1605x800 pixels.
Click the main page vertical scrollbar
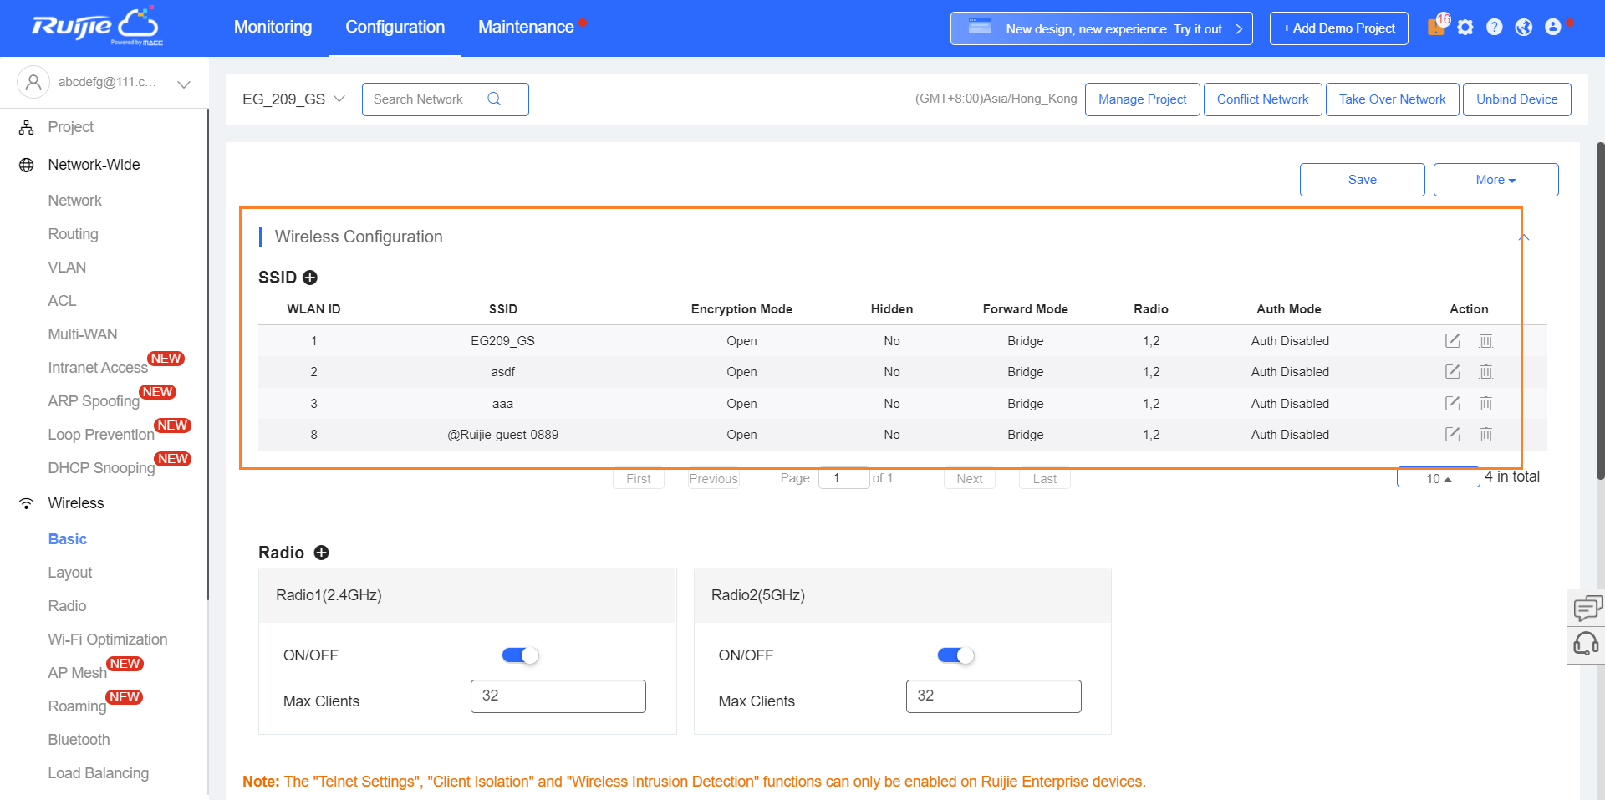1600,311
